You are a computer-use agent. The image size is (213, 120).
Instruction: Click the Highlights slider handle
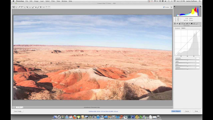[x=187, y=60]
